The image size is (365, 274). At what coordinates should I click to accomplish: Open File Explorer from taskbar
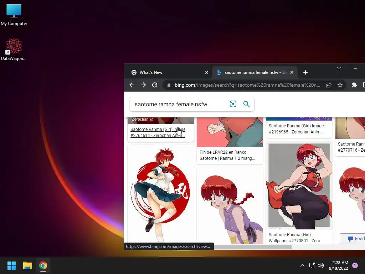click(27, 265)
